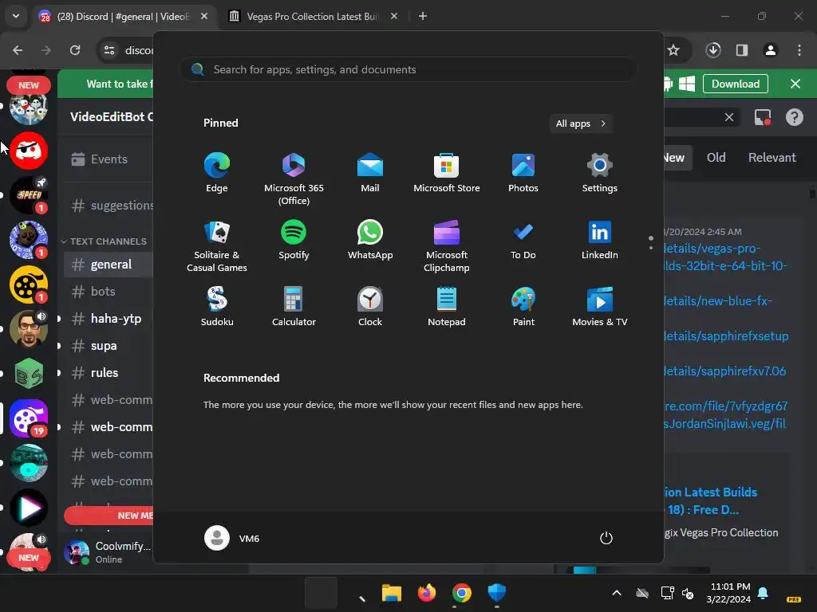Dismiss the Discord download banner
Image resolution: width=817 pixels, height=612 pixels.
click(795, 84)
